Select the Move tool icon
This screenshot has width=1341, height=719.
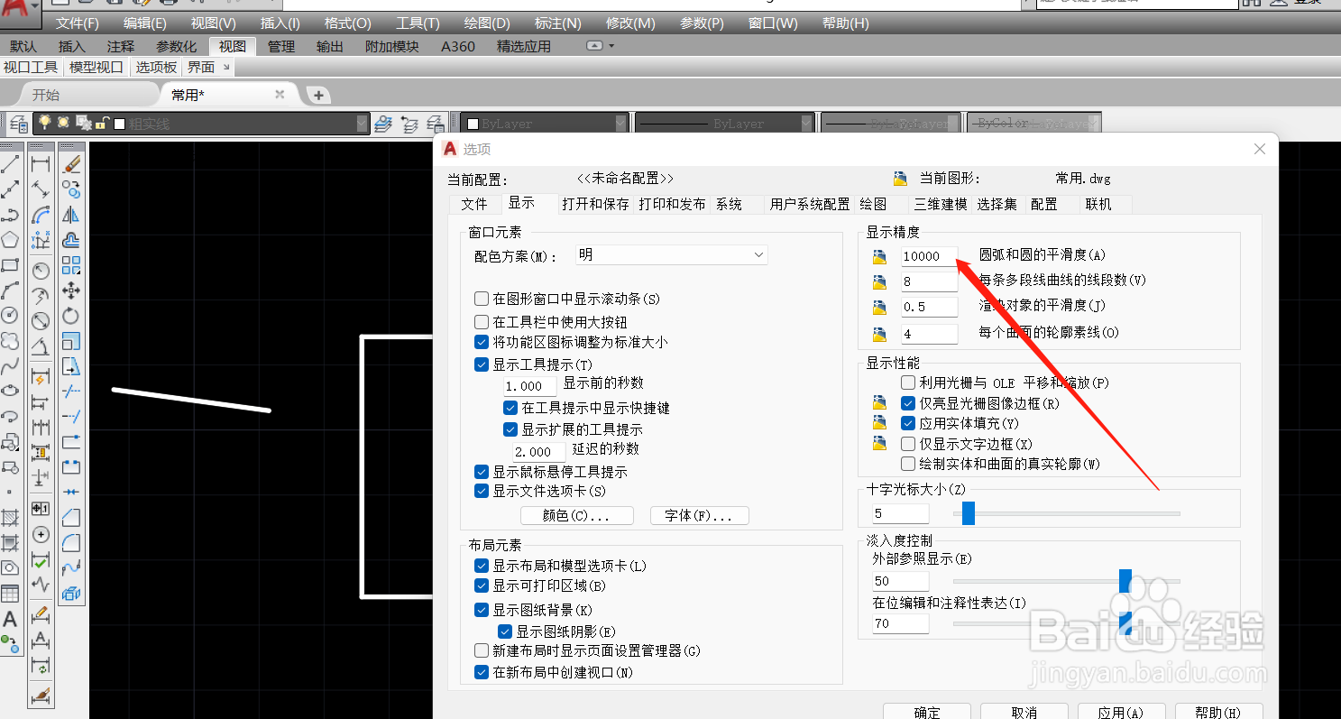point(72,290)
